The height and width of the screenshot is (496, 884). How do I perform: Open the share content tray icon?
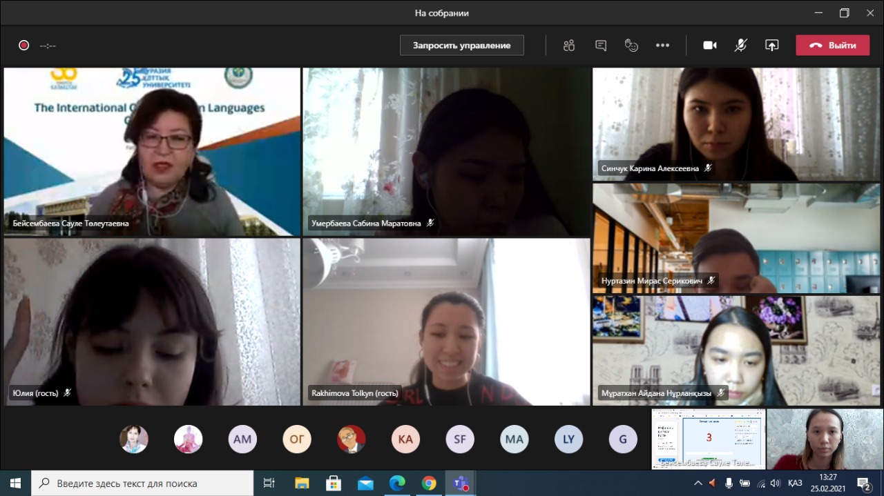(771, 46)
